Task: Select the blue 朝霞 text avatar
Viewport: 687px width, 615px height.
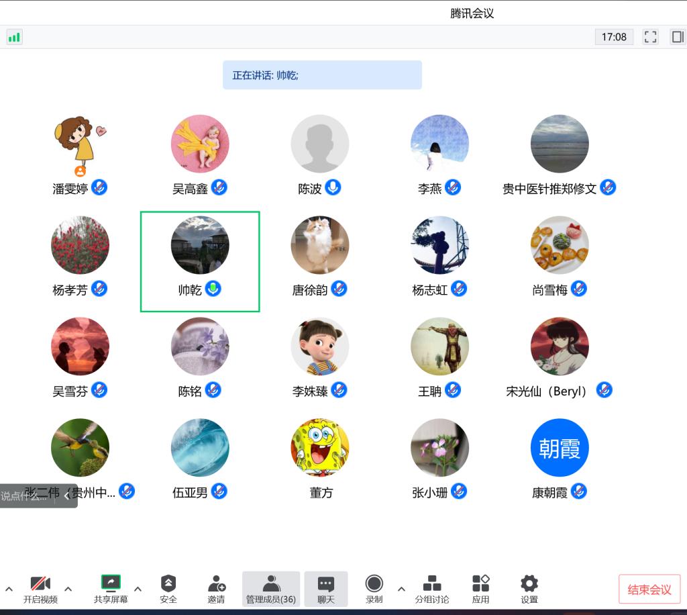Action: click(560, 448)
